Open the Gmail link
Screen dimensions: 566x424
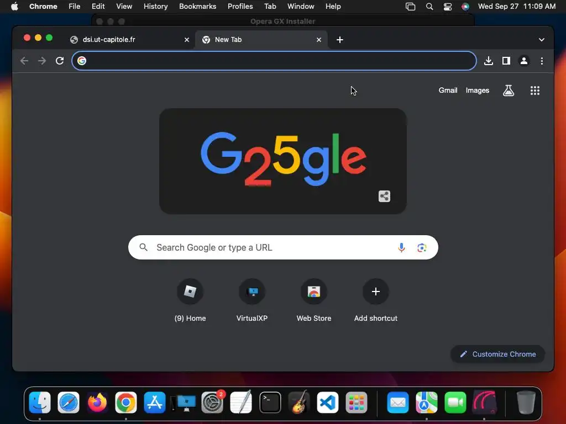coord(448,91)
